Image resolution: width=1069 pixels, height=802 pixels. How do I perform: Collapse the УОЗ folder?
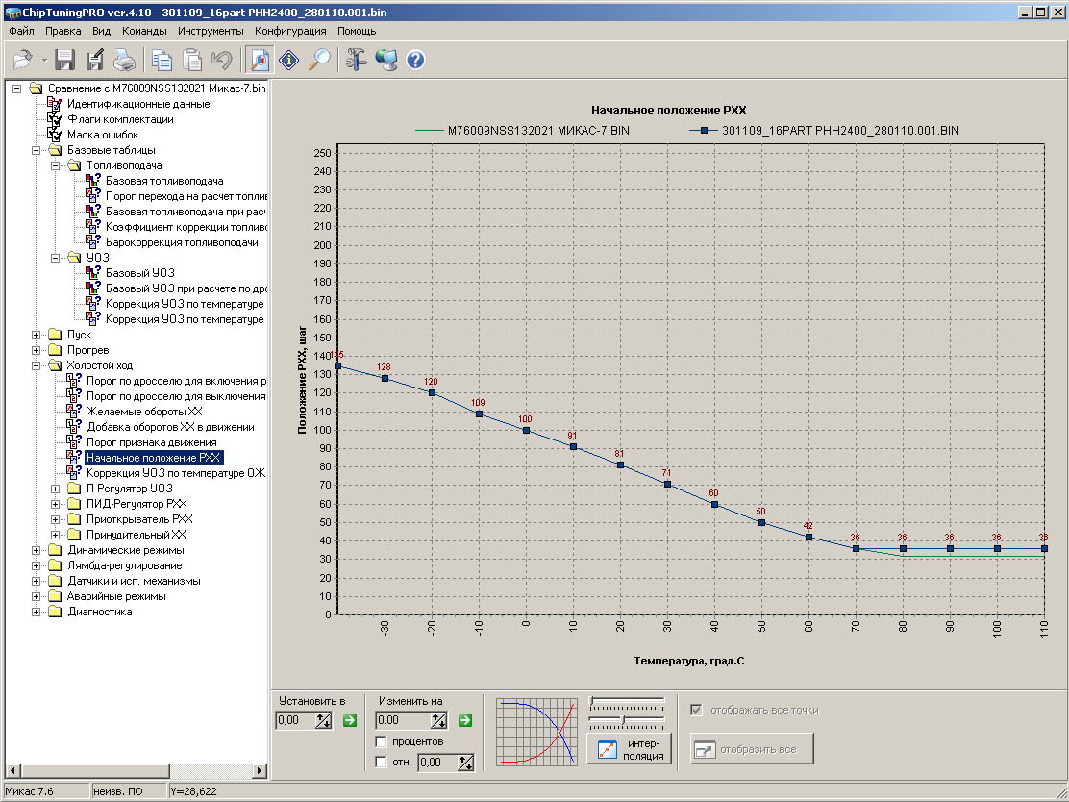pyautogui.click(x=56, y=258)
